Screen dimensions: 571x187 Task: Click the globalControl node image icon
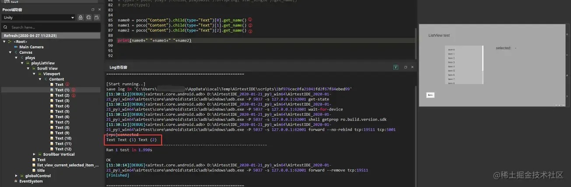click(22, 176)
